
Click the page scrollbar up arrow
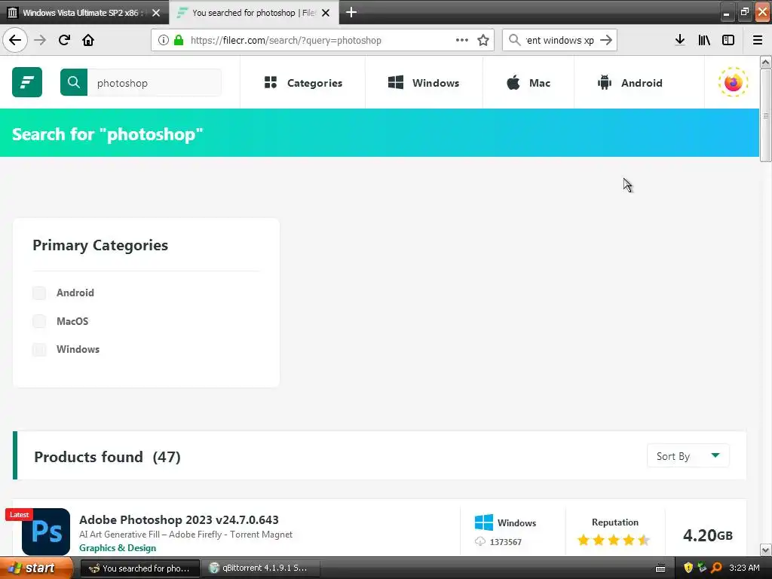tap(766, 62)
